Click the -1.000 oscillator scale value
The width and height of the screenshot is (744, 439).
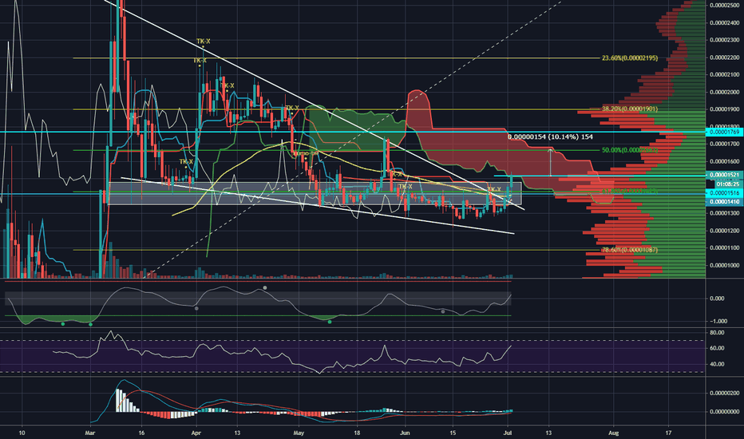coord(718,322)
